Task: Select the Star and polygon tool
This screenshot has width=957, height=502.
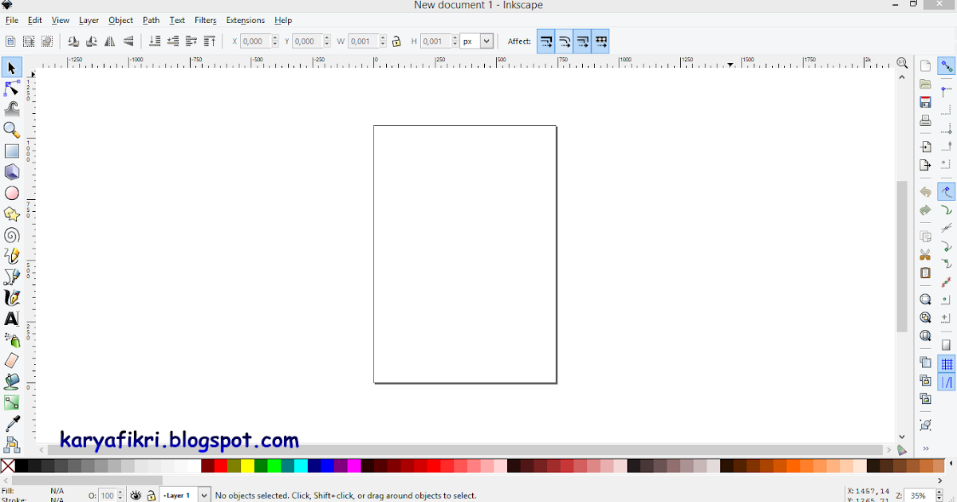Action: click(x=12, y=214)
